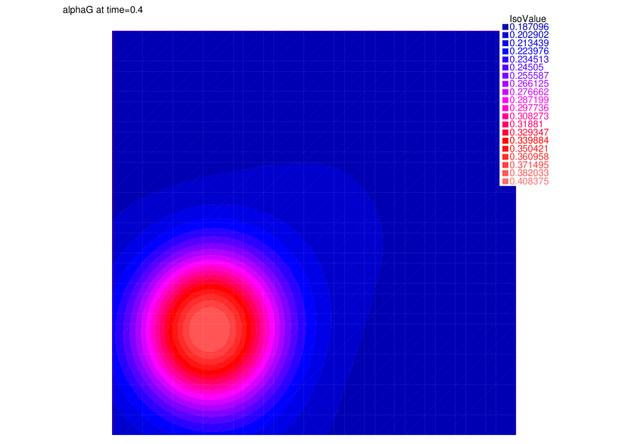Viewport: 628px width, 444px height.
Task: Select the iso value text 0.339884
Action: click(x=529, y=141)
